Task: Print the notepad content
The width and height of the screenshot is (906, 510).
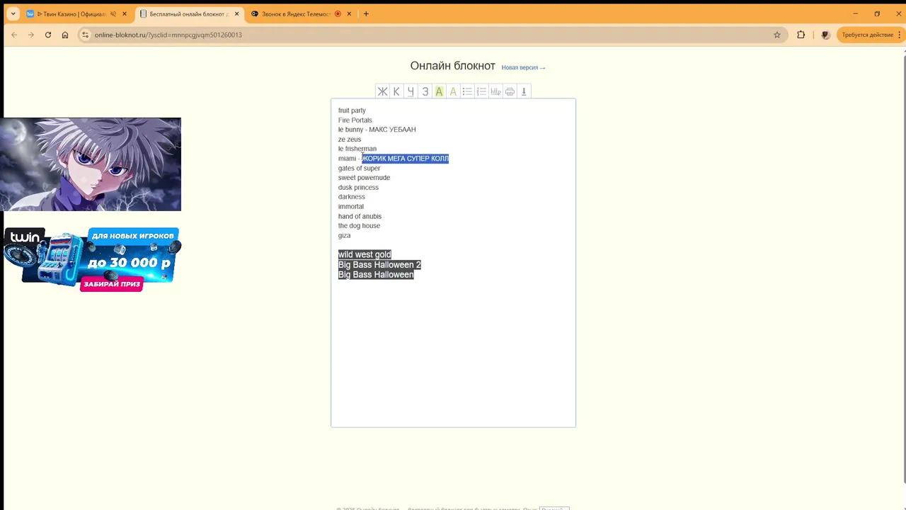Action: click(510, 91)
